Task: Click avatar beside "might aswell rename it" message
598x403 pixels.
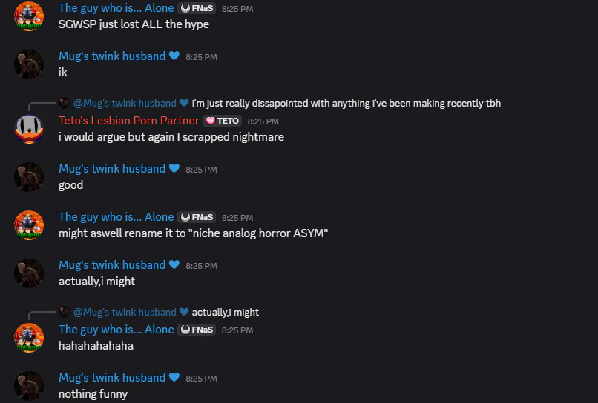Action: 29,225
